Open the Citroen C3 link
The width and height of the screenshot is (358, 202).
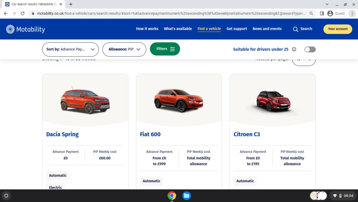pyautogui.click(x=247, y=134)
